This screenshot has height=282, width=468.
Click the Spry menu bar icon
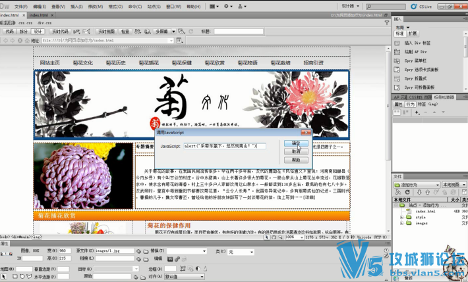(x=397, y=60)
